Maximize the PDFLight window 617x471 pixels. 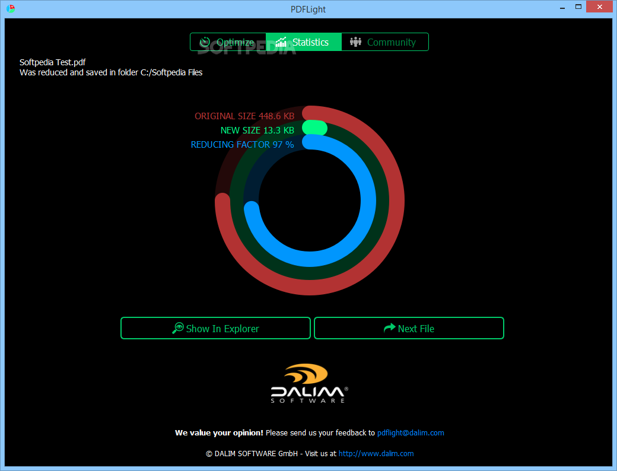tap(578, 7)
